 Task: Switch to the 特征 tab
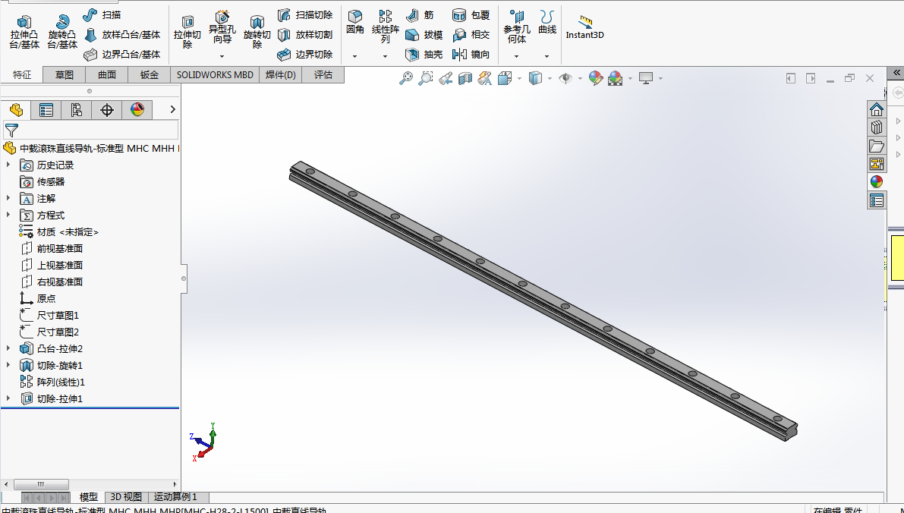click(x=22, y=75)
